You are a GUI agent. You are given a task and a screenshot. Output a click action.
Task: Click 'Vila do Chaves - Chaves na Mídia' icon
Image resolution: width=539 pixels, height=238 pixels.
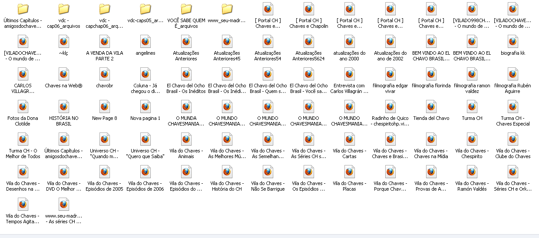[x=431, y=139]
